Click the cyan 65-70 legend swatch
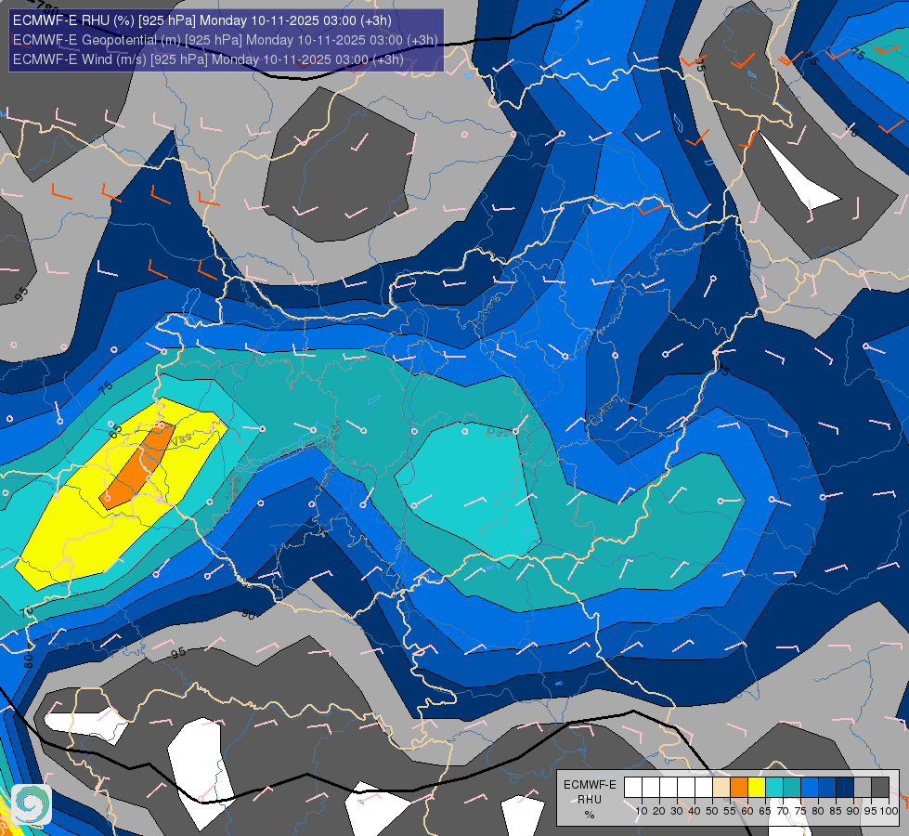The height and width of the screenshot is (836, 909). pos(774,788)
